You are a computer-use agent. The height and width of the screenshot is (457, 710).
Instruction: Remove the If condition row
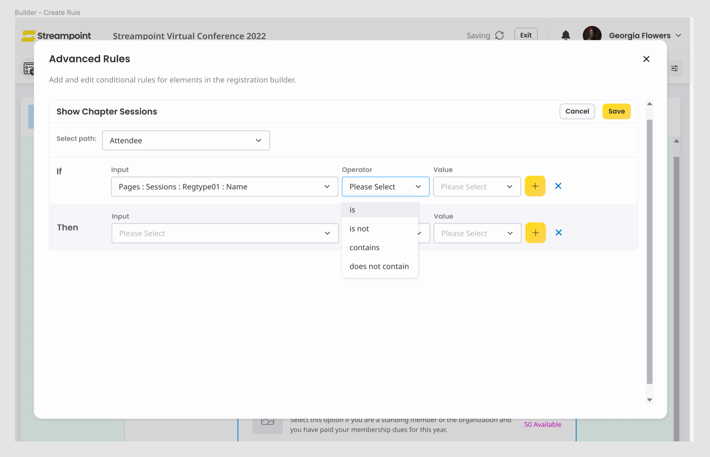(558, 186)
